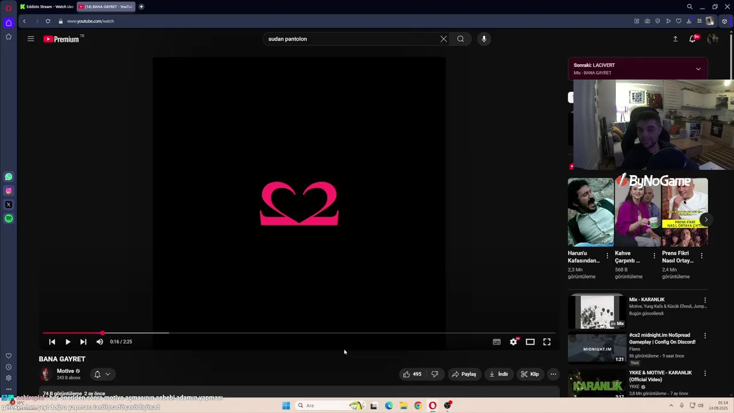The height and width of the screenshot is (413, 734).
Task: Open browser tab search magnifier
Action: coord(690,7)
